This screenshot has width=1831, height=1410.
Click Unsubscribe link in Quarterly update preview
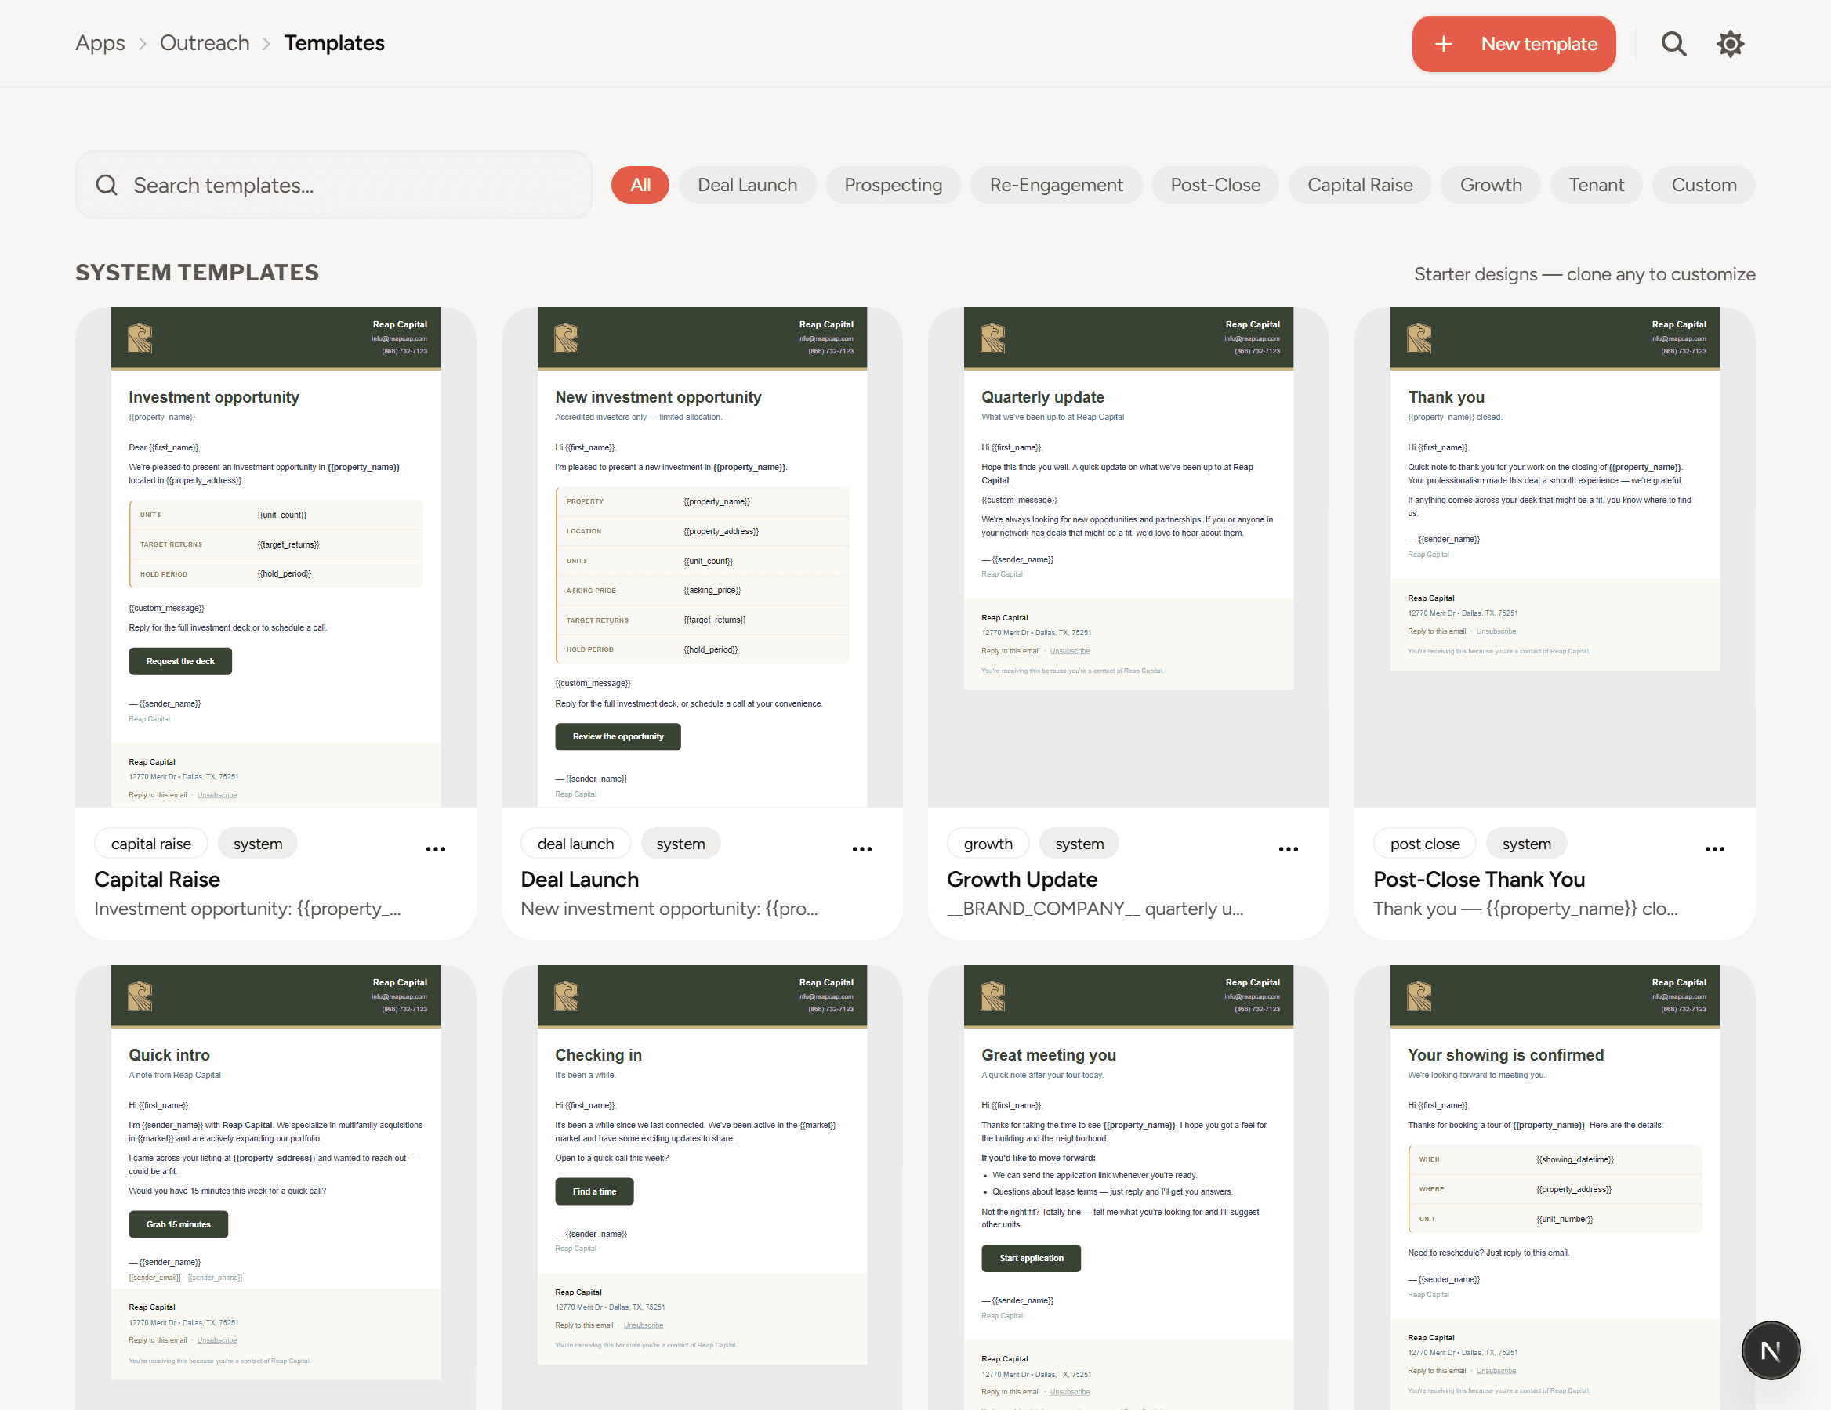pos(1070,651)
